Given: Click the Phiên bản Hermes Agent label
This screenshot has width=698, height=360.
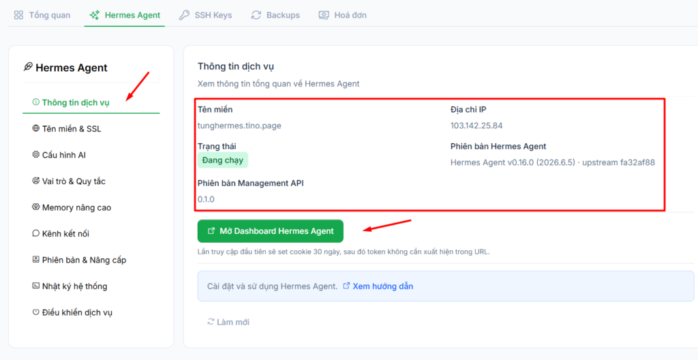Looking at the screenshot, I should coord(498,147).
